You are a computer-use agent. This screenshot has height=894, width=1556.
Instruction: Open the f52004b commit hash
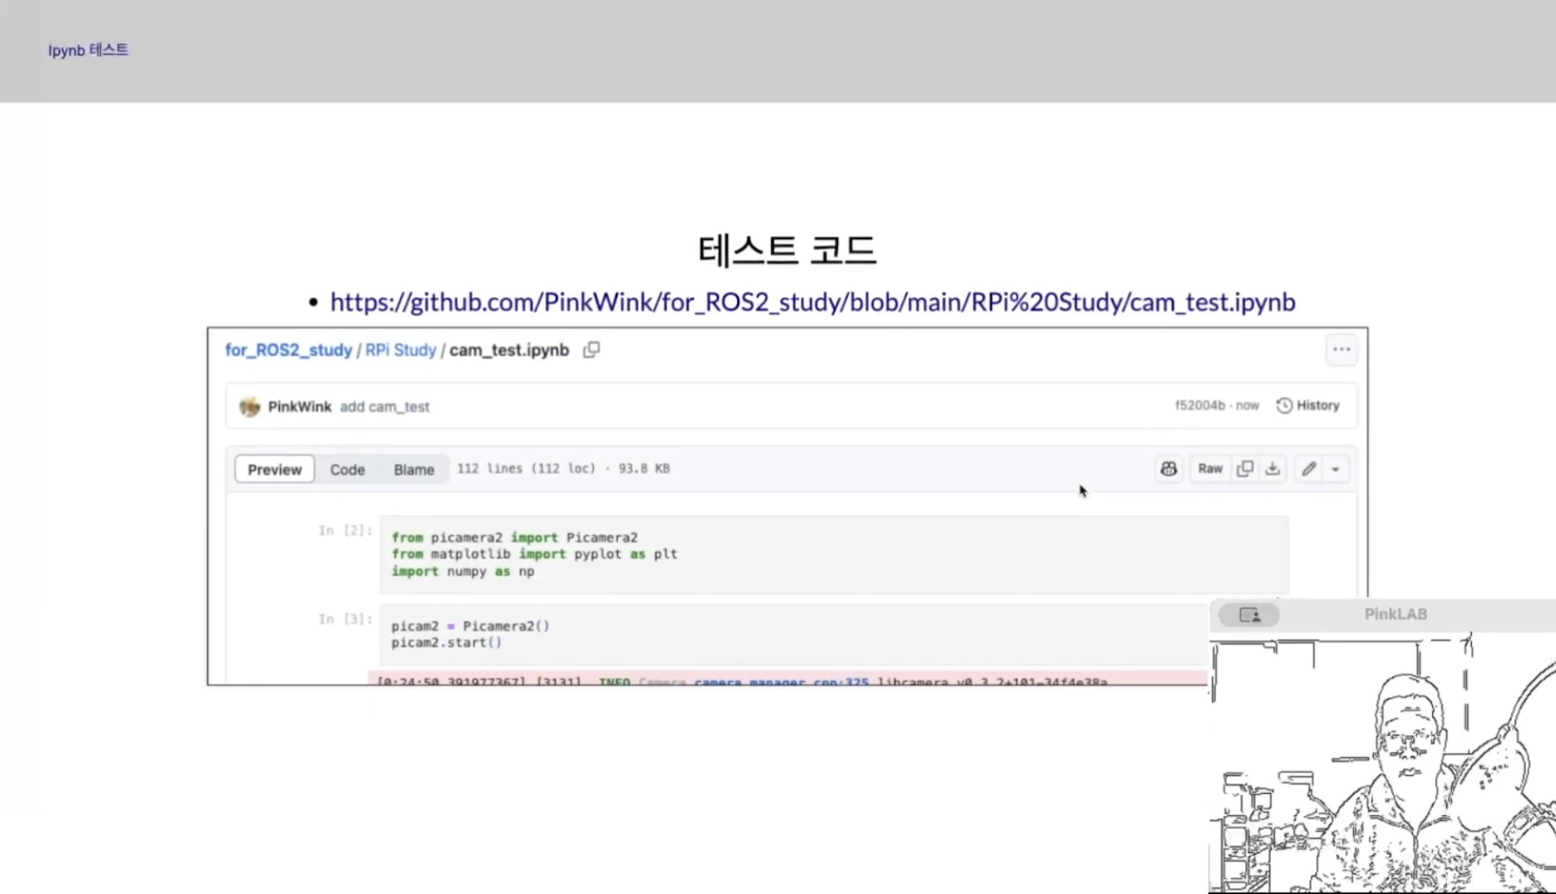1199,405
